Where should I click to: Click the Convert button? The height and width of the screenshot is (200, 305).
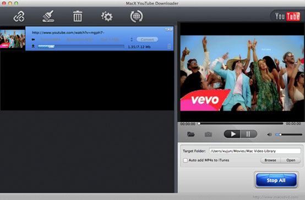[147, 40]
